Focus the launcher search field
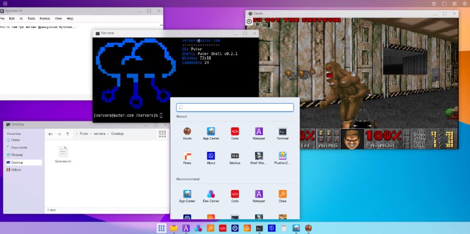This screenshot has width=470, height=234. click(x=234, y=107)
